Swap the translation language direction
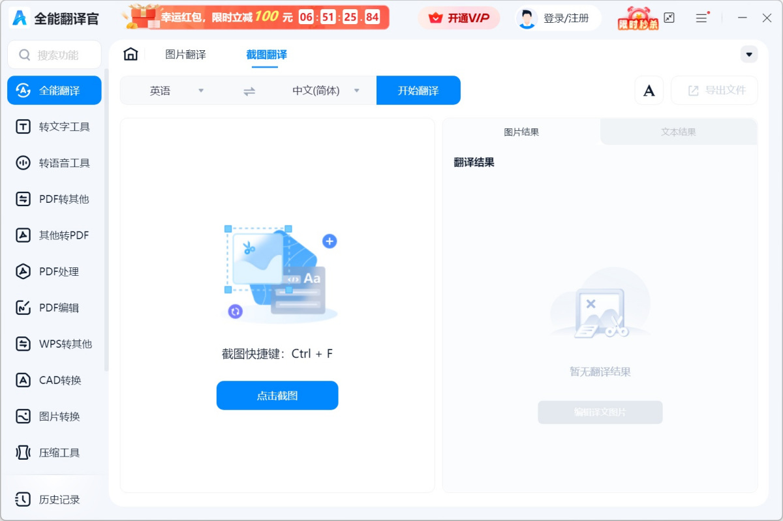This screenshot has height=521, width=783. [x=249, y=91]
